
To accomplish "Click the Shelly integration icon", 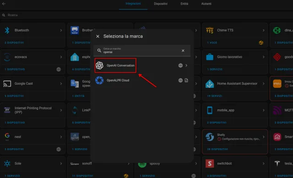I will click(210, 137).
